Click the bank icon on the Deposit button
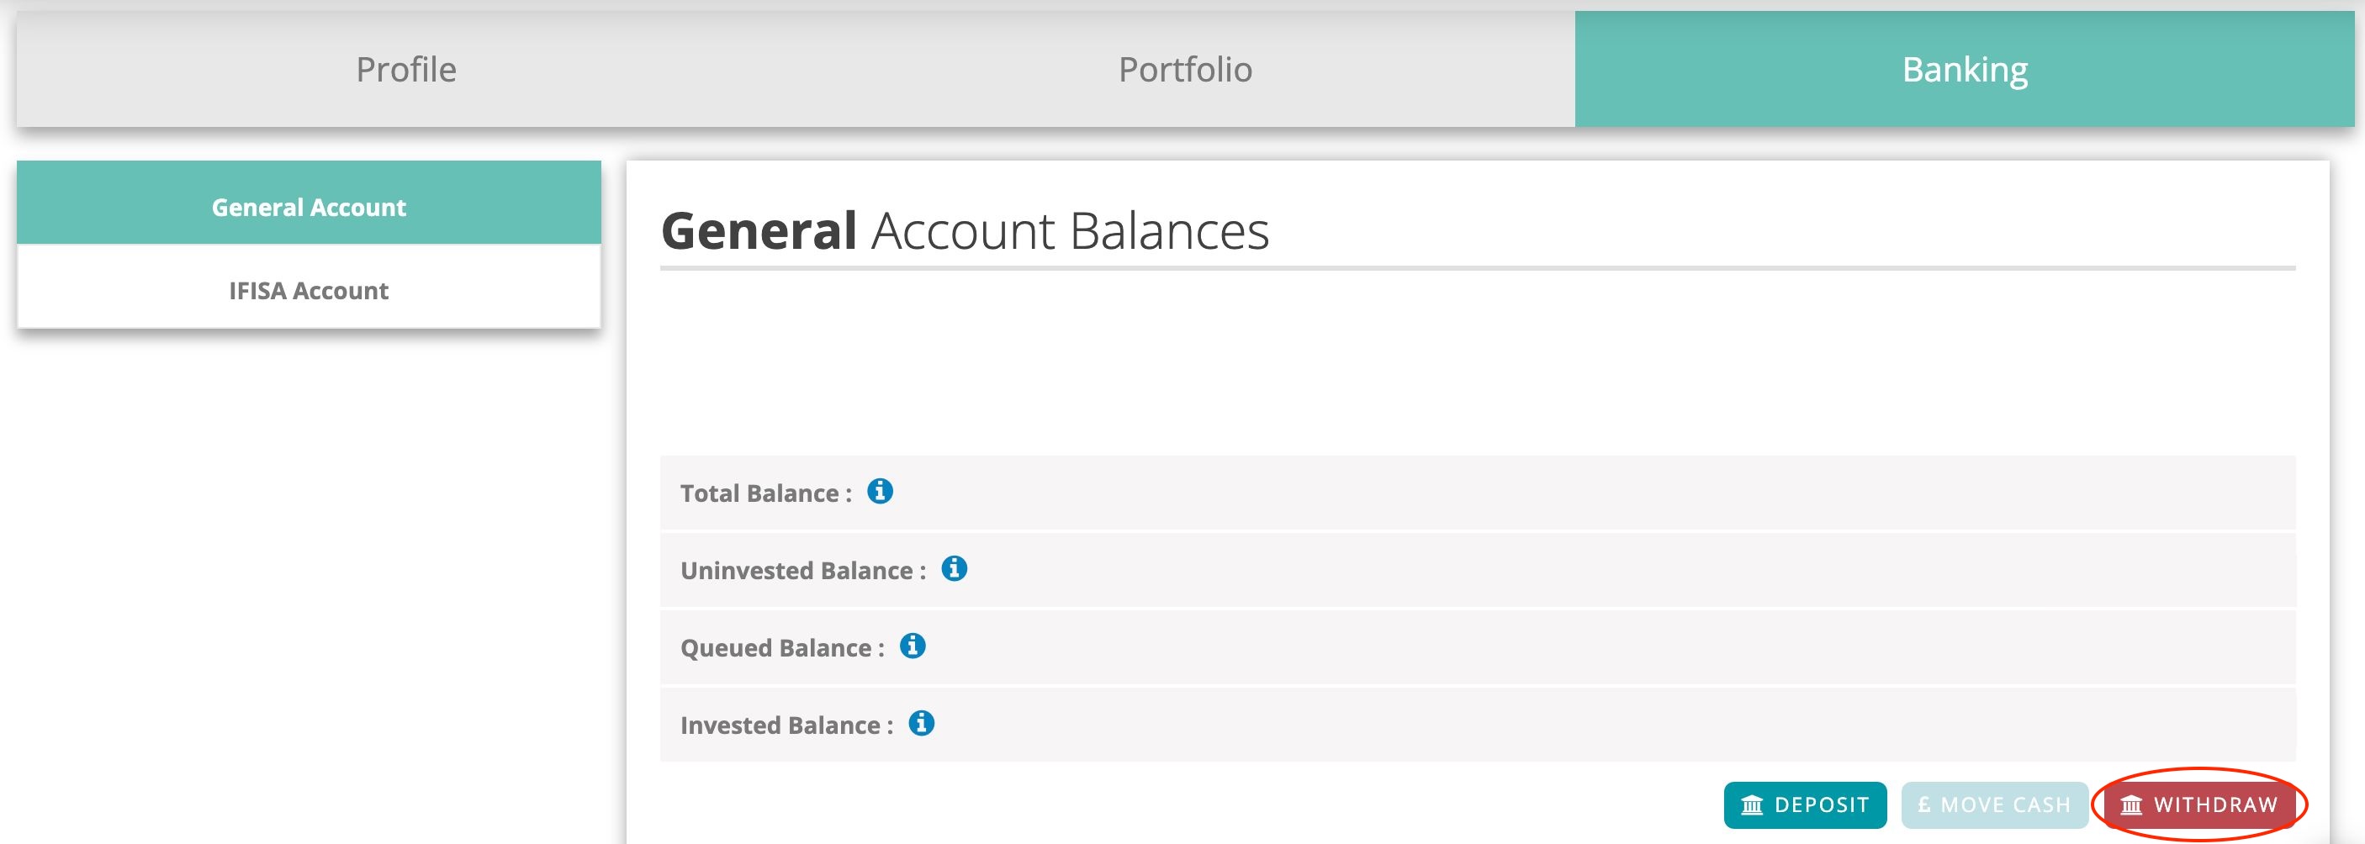This screenshot has height=844, width=2365. click(1752, 805)
